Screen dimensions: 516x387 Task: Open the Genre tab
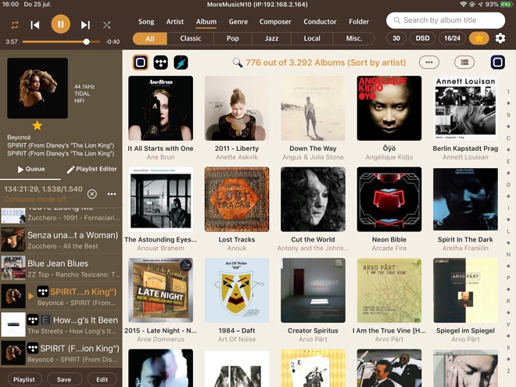click(238, 22)
